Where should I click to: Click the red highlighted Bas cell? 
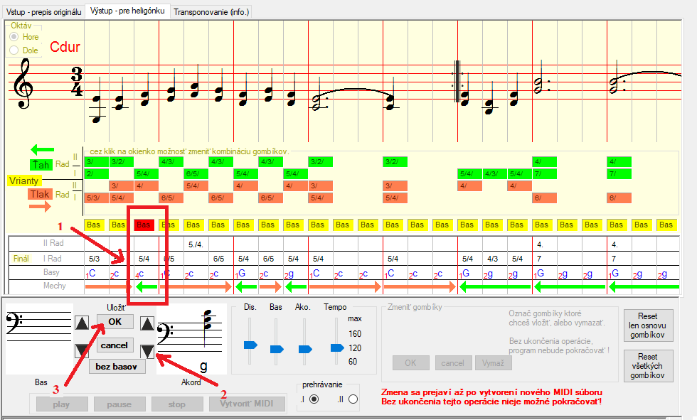(144, 225)
